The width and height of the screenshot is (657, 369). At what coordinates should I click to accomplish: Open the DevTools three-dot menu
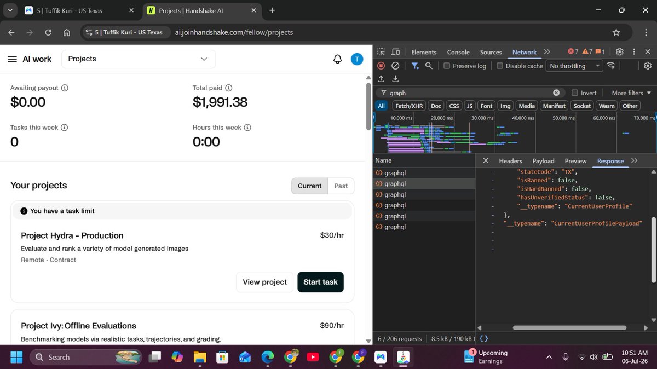634,51
